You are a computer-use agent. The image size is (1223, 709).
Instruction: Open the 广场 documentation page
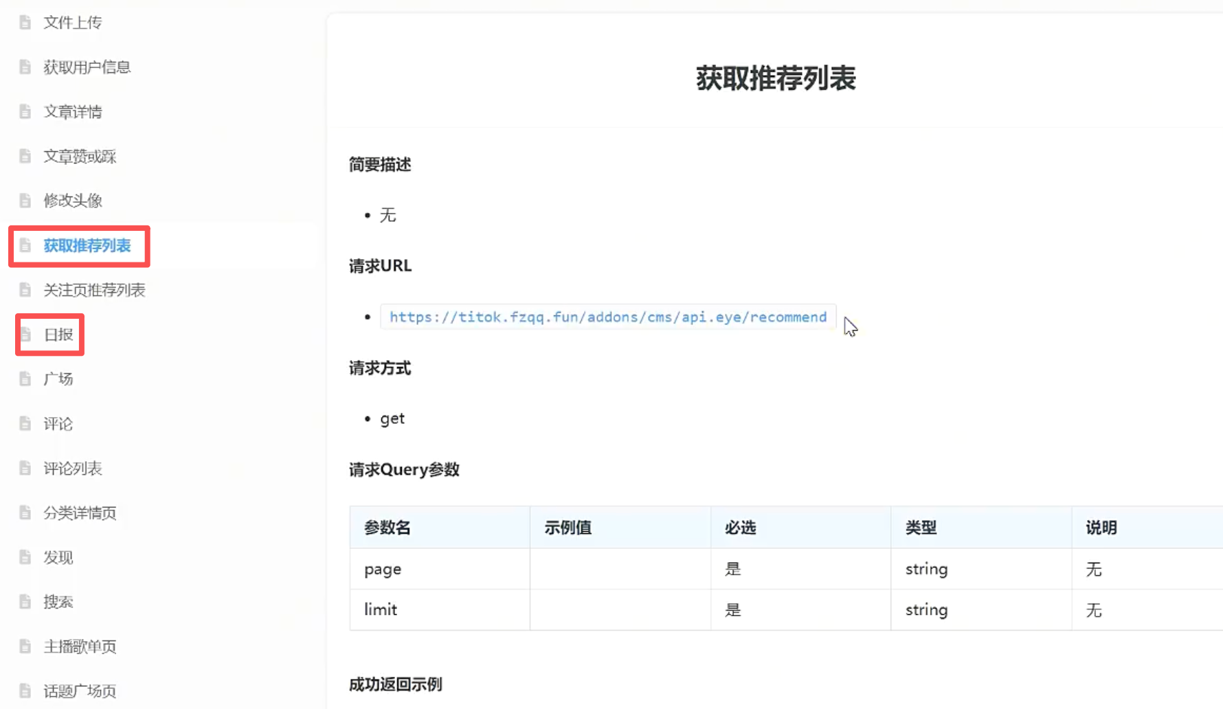tap(58, 379)
